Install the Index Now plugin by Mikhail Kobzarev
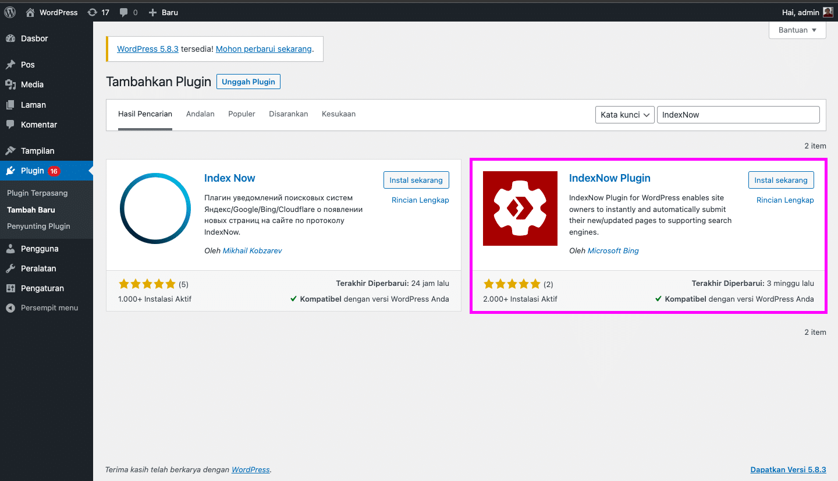This screenshot has width=838, height=481. 416,181
